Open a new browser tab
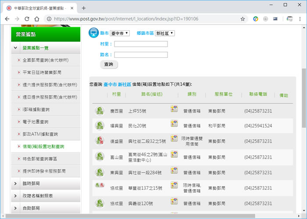The image size is (307, 219). (84, 8)
